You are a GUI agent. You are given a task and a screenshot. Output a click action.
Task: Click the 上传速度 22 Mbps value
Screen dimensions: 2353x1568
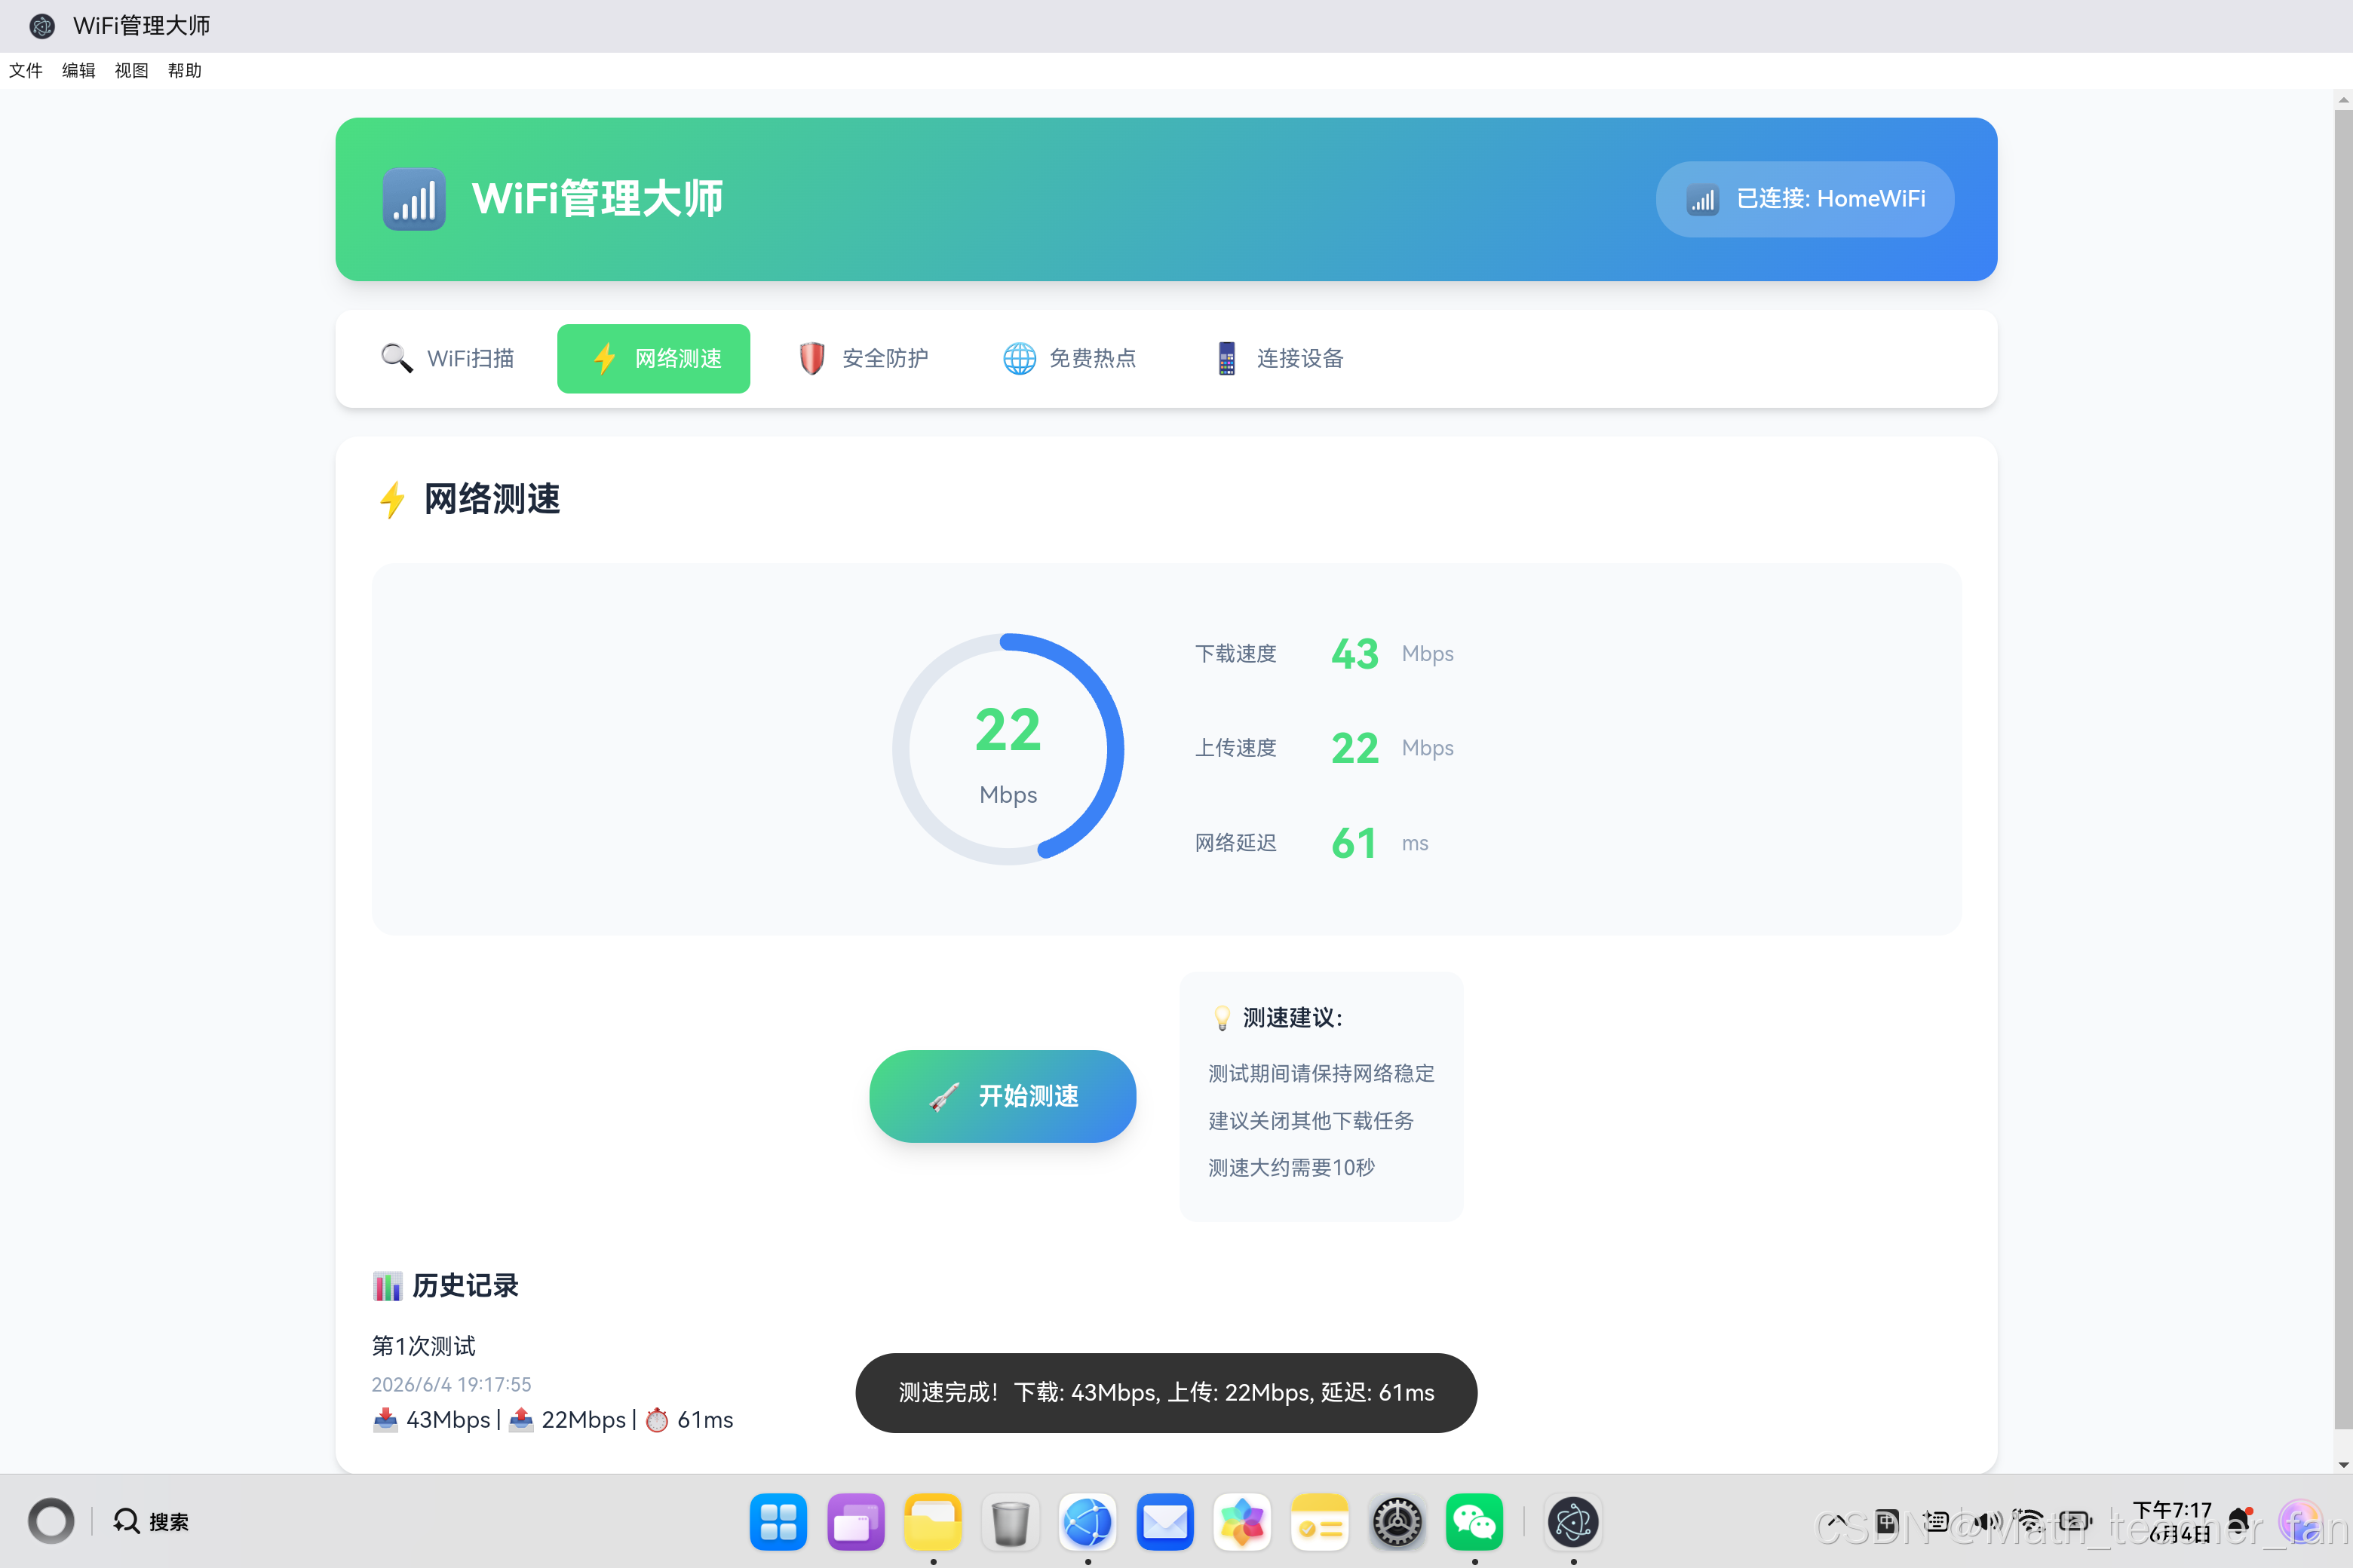(1354, 748)
